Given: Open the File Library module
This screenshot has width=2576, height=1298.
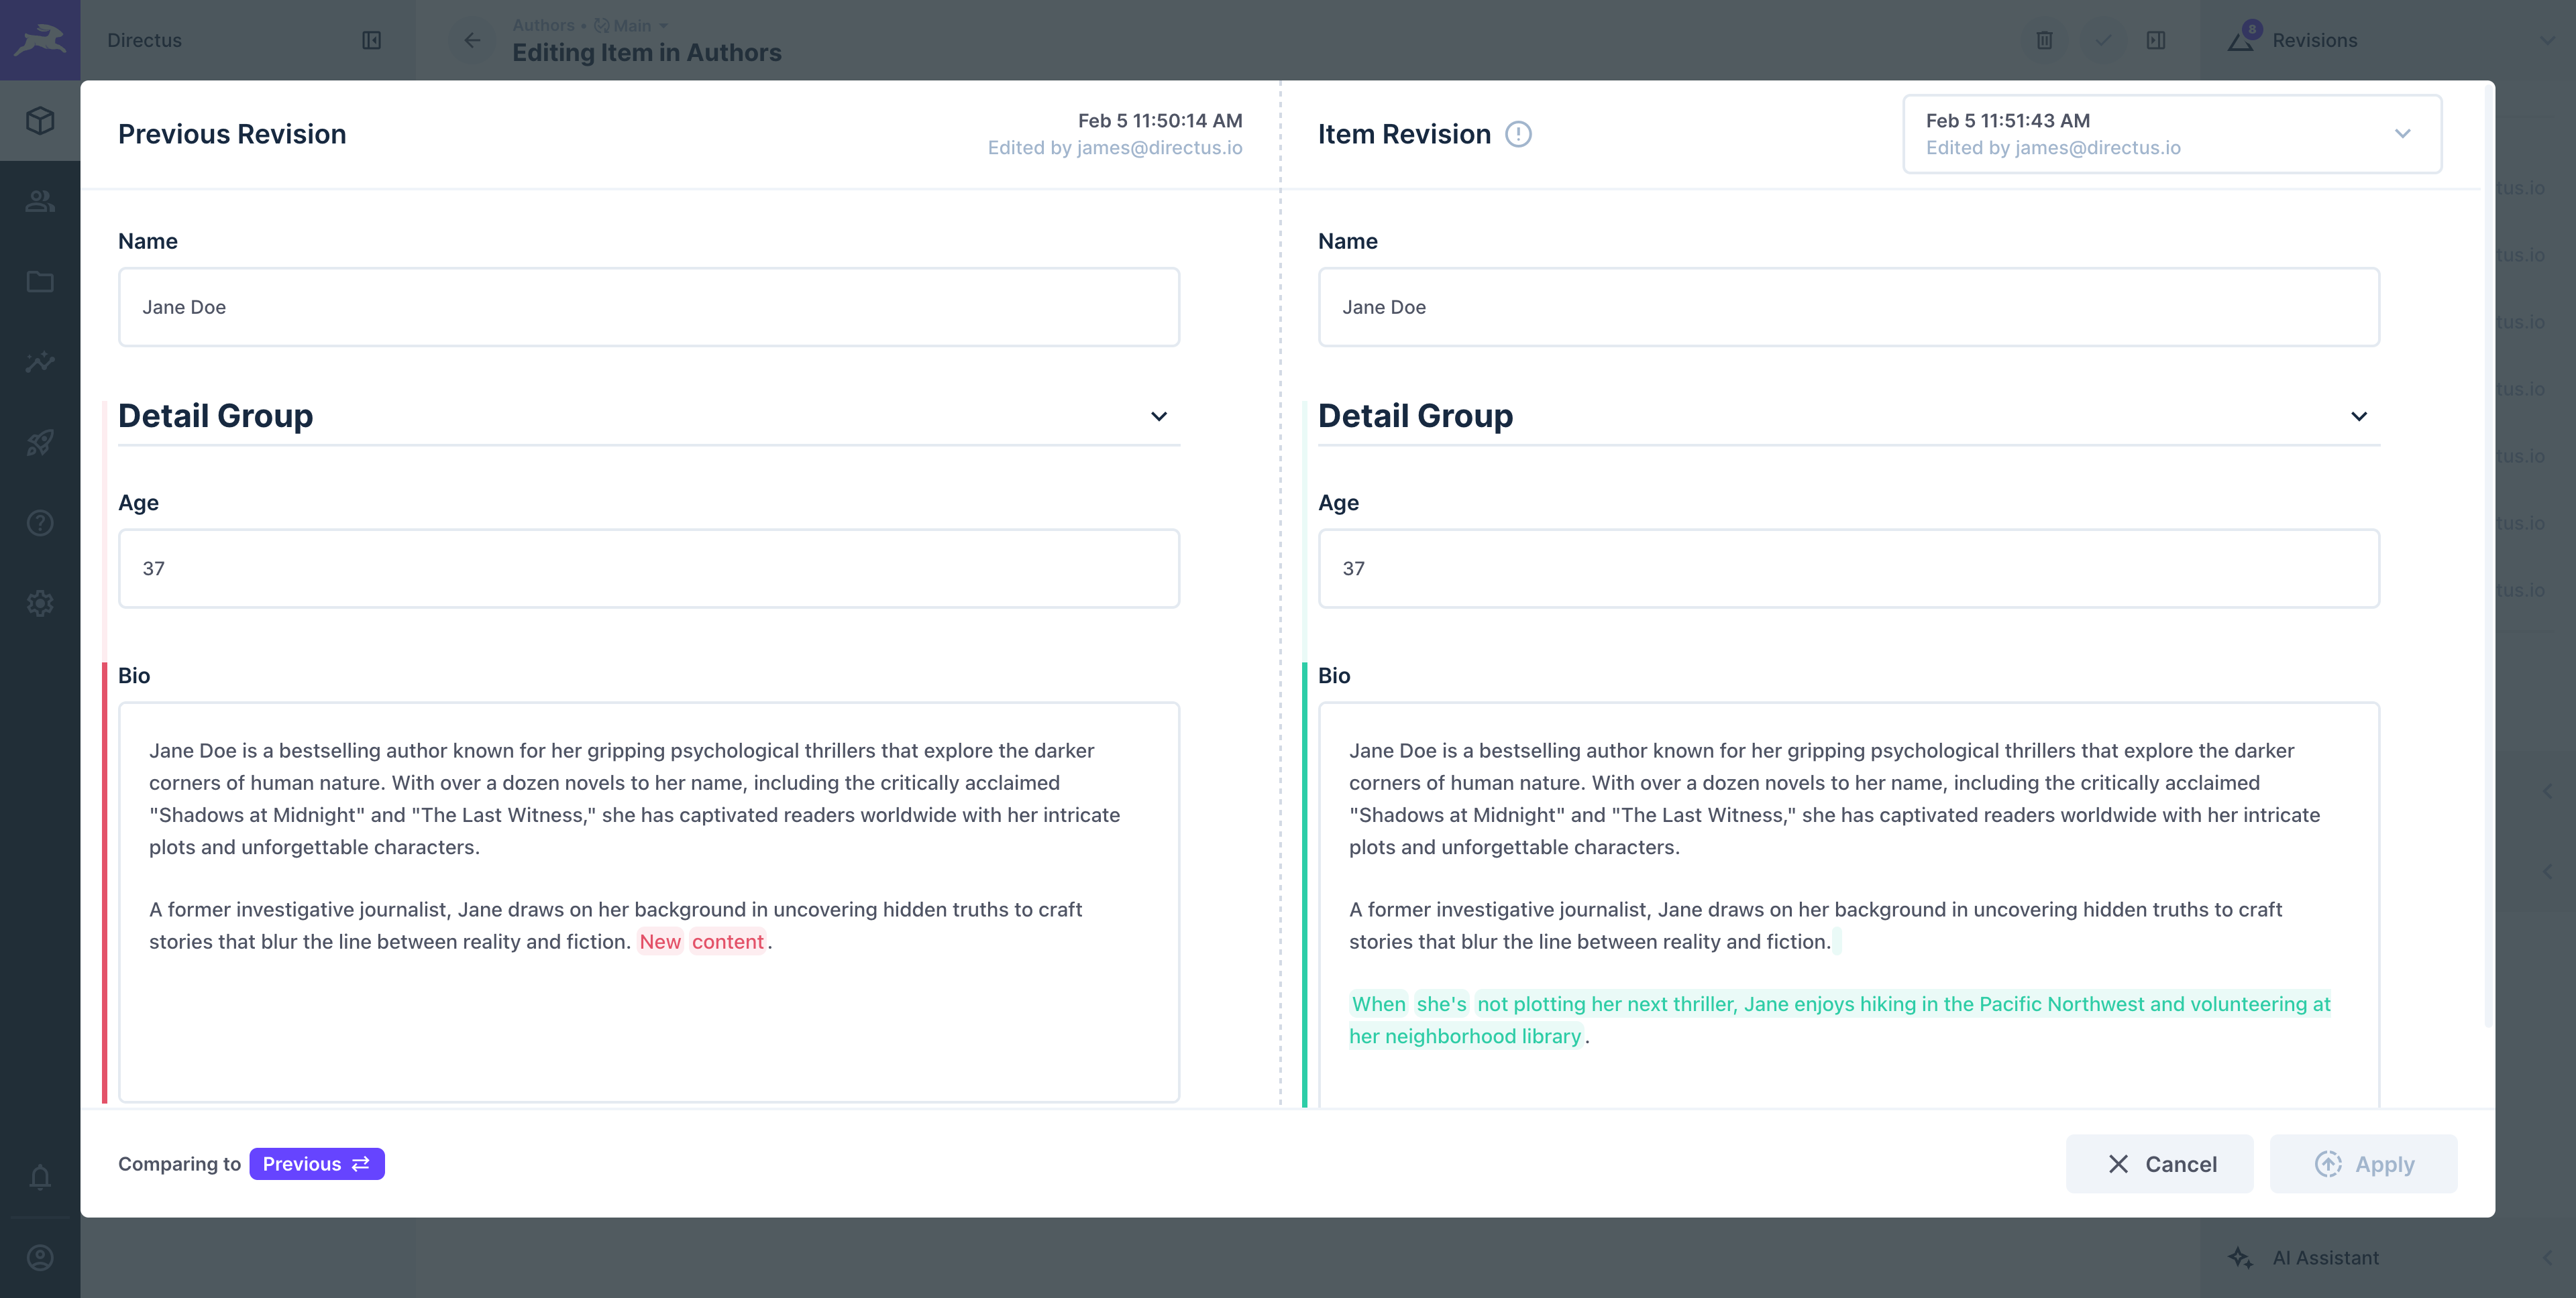Looking at the screenshot, I should click(39, 282).
